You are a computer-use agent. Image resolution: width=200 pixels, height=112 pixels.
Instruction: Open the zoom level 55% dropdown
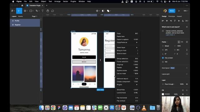(186, 11)
